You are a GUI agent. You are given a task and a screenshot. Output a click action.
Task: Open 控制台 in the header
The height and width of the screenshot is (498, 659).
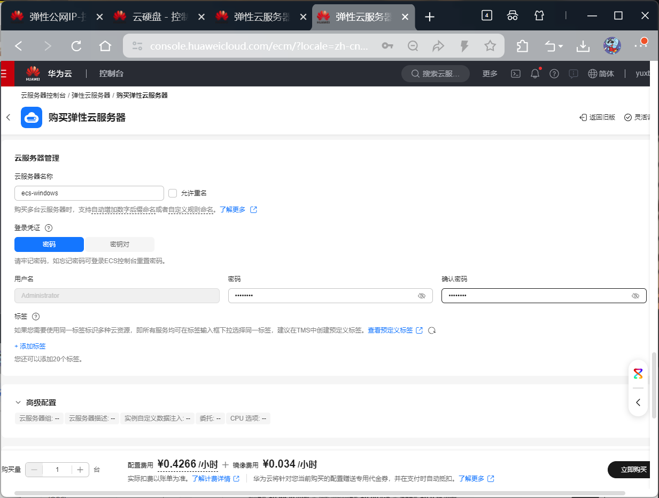pos(111,74)
